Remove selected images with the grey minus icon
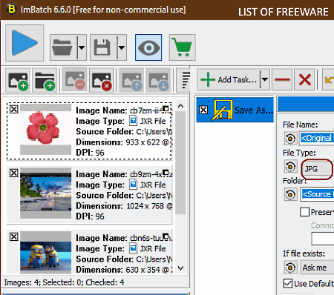Viewport: 334px width, 295px height. 75,80
